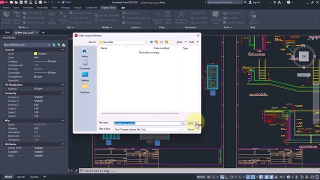The height and width of the screenshot is (180, 320).
Task: Click Cancel in the output filename dialog
Action: (191, 129)
